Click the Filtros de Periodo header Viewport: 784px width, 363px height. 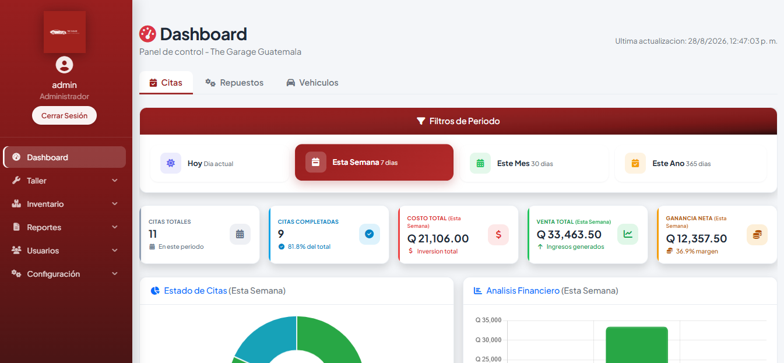(458, 121)
